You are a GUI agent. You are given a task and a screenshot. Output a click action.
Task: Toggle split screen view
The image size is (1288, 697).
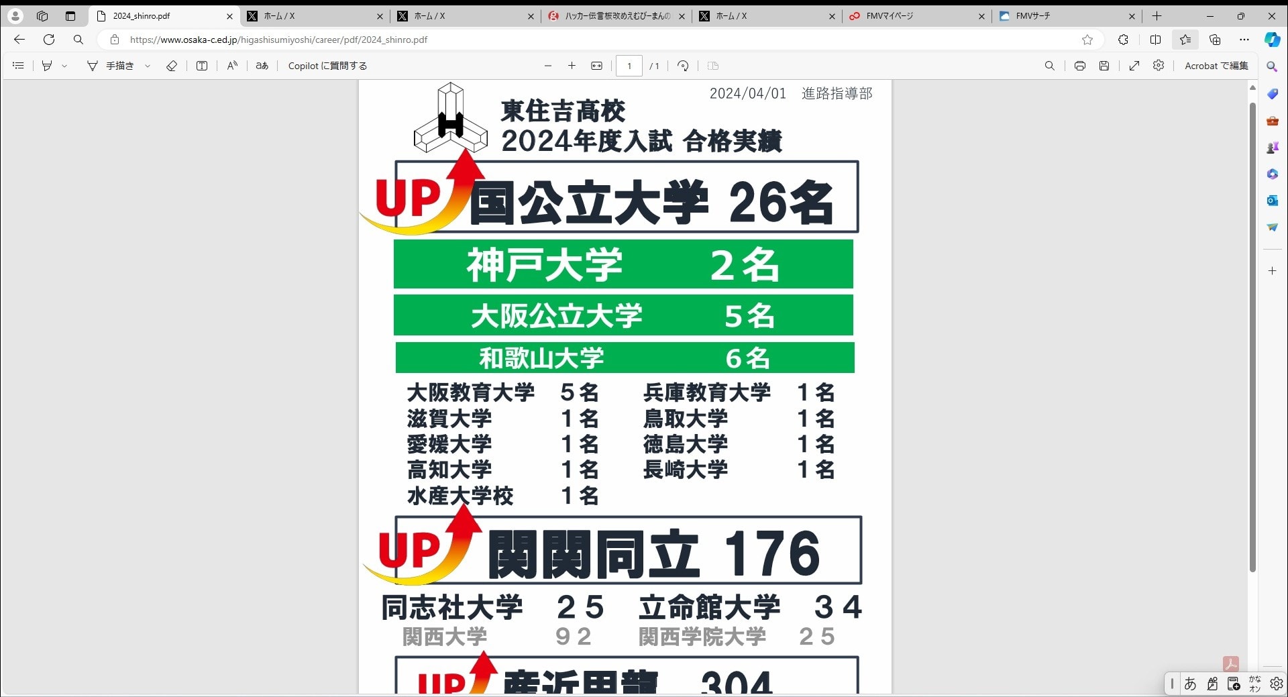(1155, 40)
